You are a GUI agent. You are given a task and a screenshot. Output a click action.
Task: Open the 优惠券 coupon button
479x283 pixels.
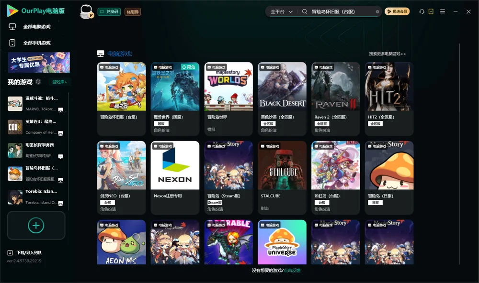[x=133, y=12]
